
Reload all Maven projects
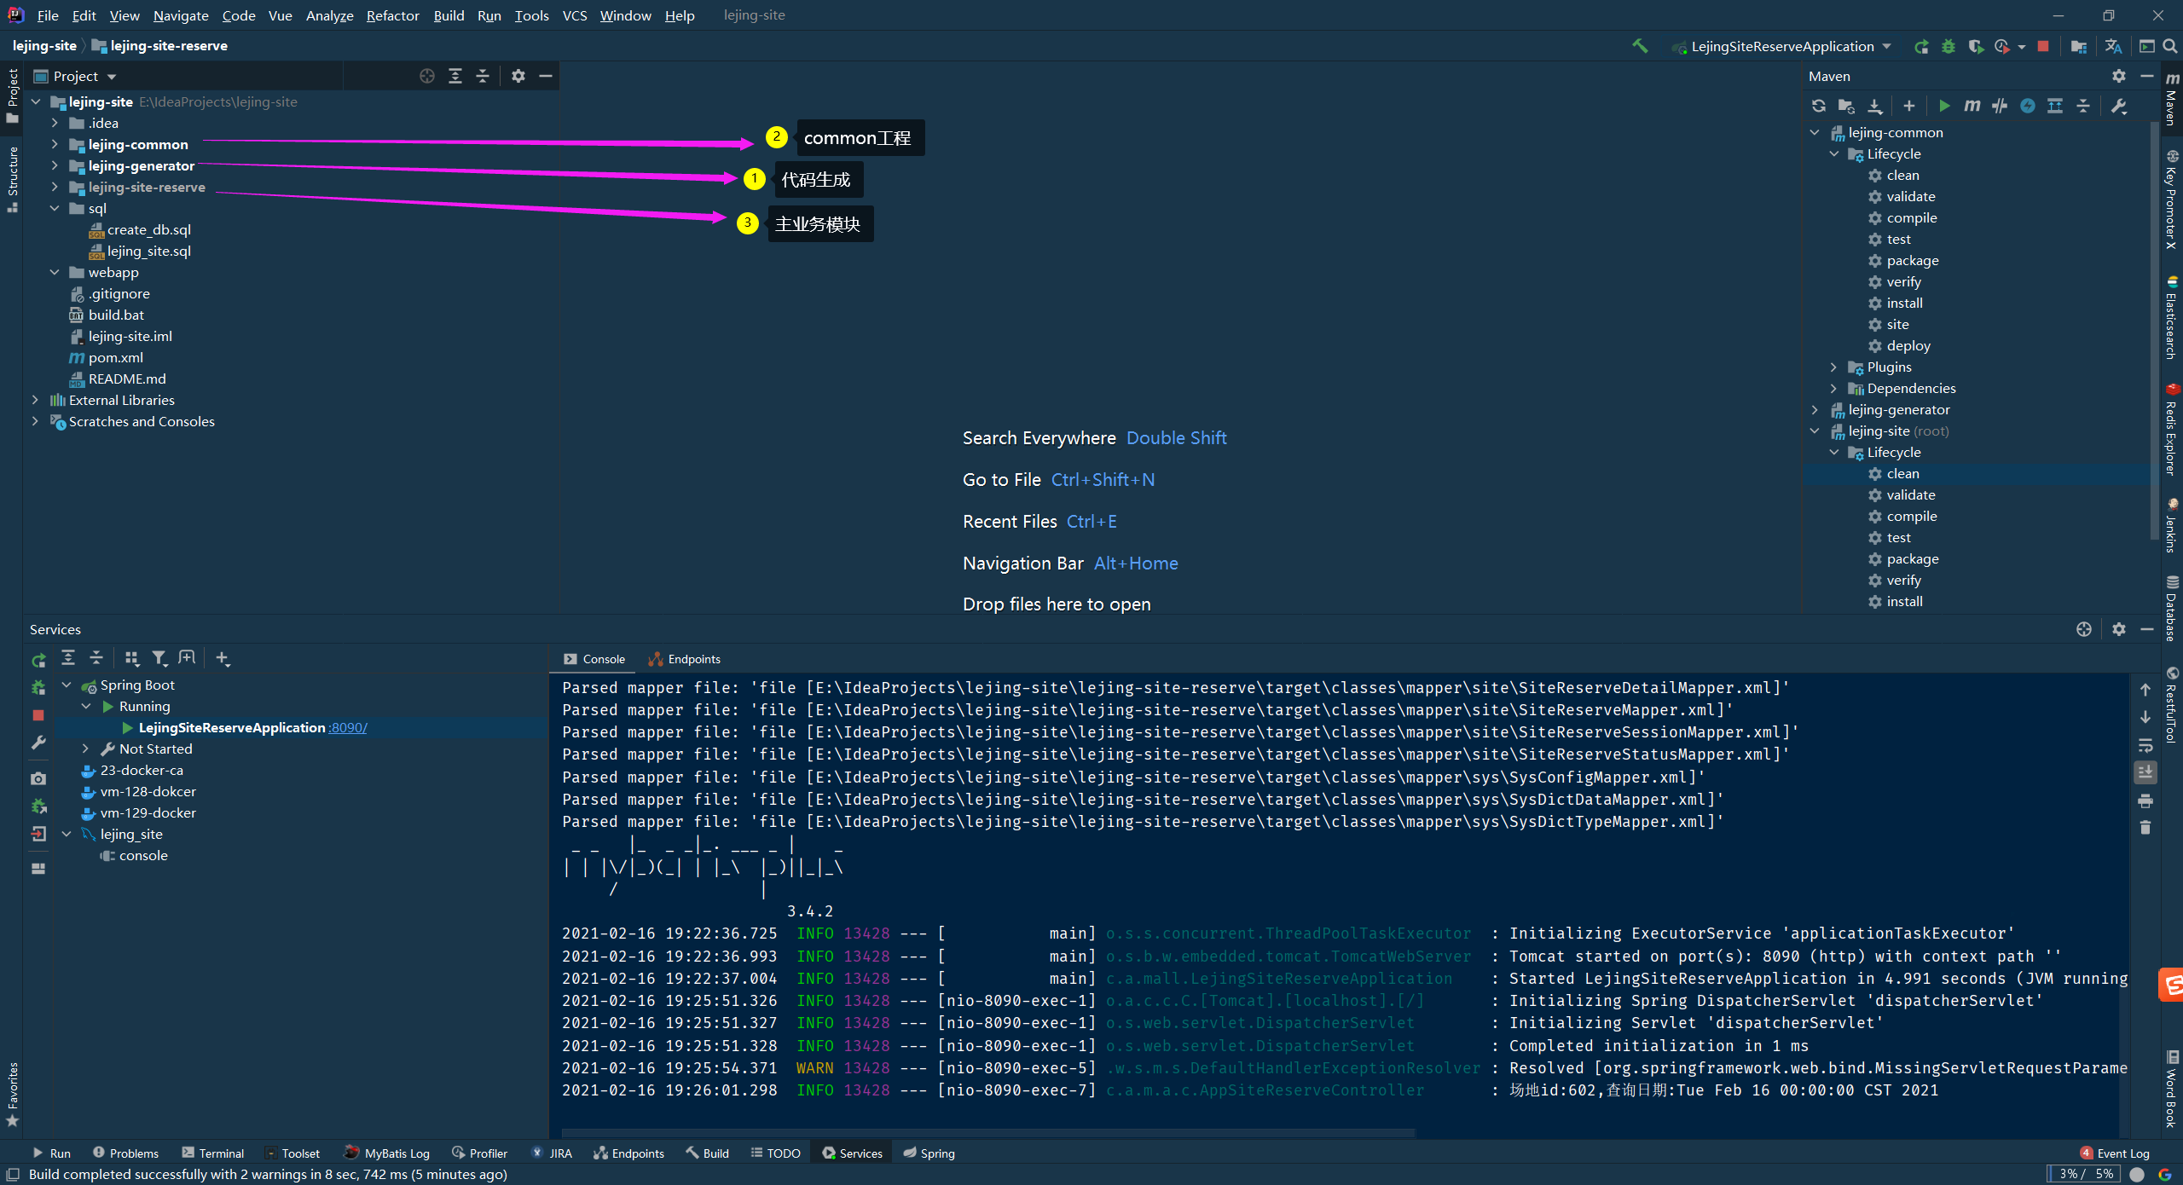[x=1819, y=106]
